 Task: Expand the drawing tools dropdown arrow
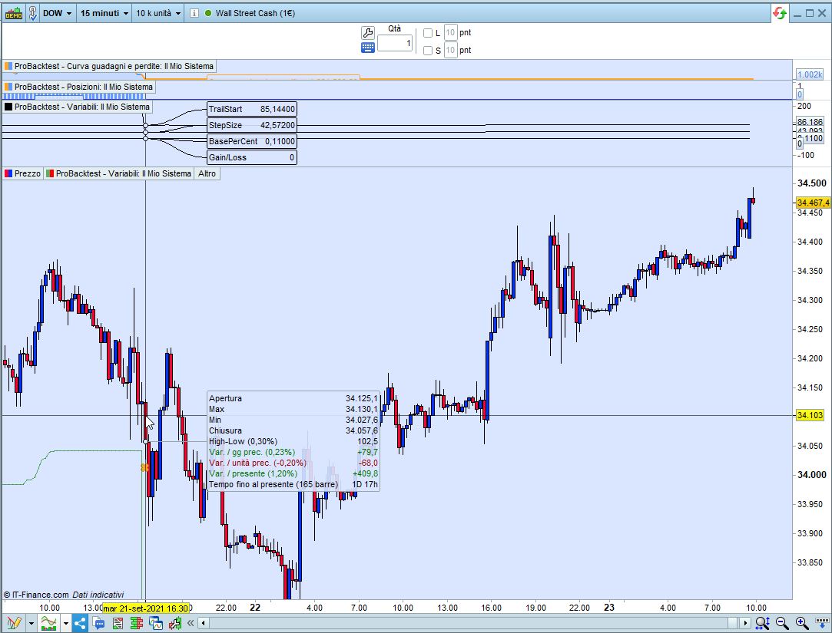(x=31, y=623)
